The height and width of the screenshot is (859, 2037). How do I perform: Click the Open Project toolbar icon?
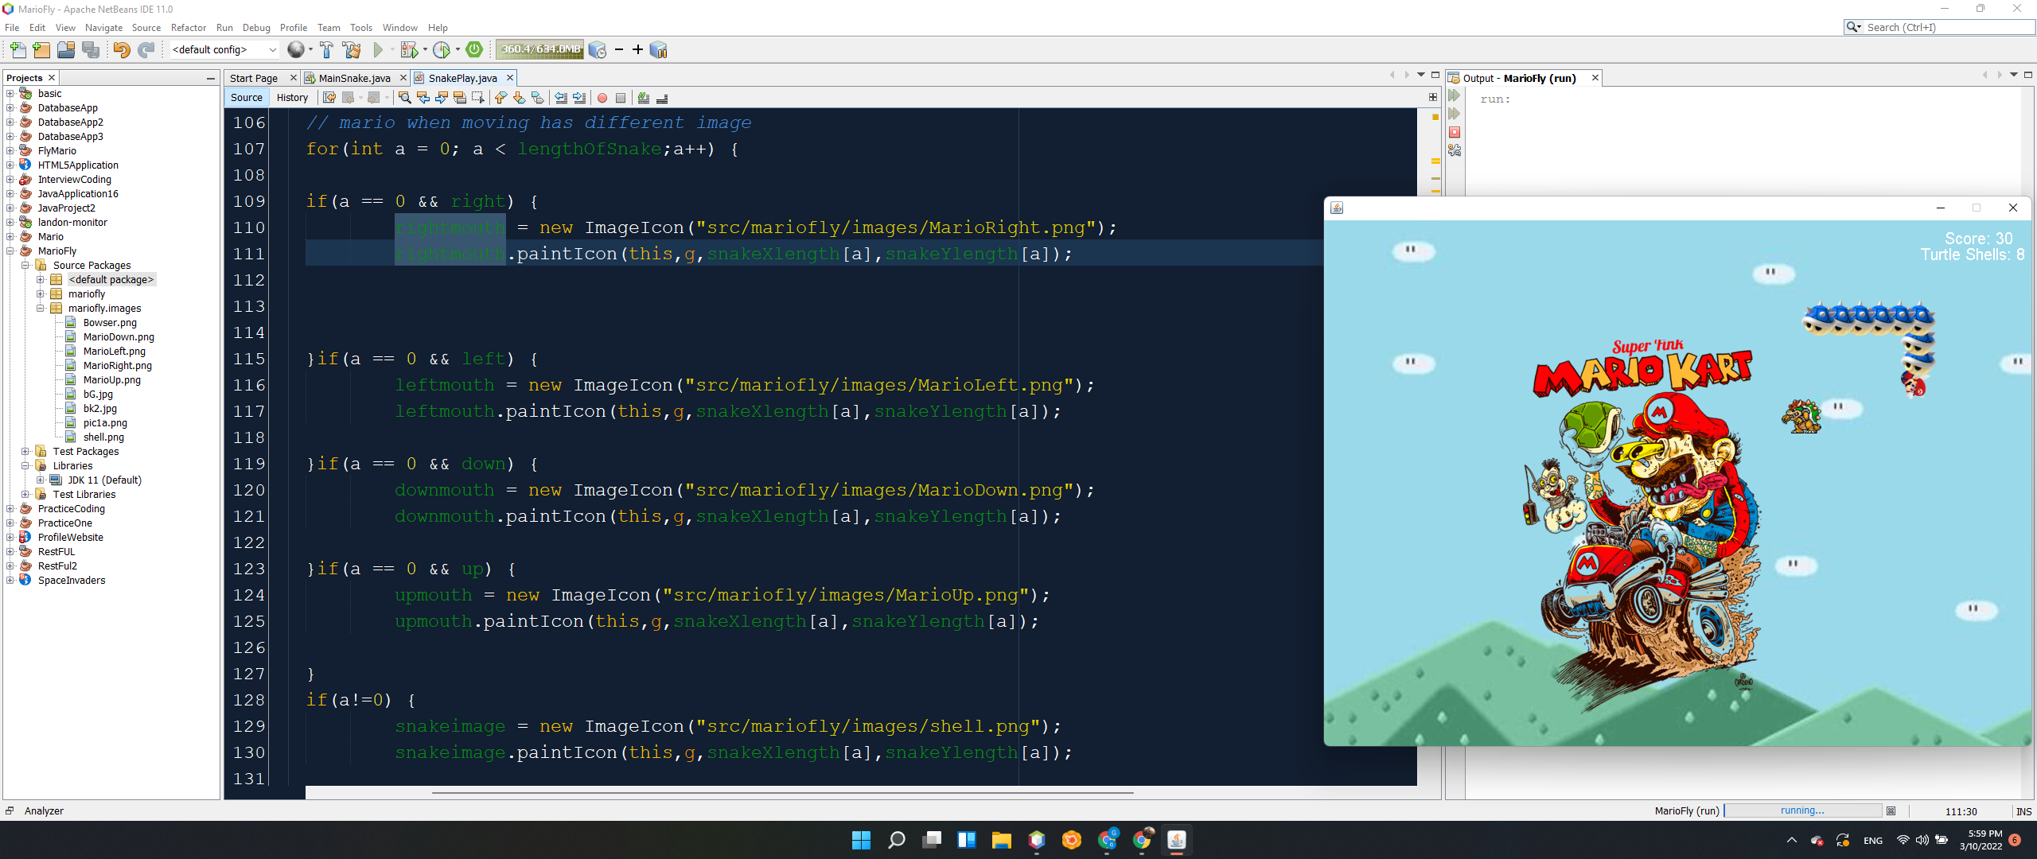(x=66, y=49)
